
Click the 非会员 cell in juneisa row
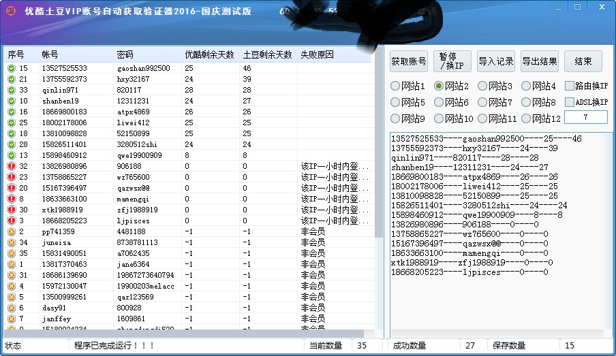[x=313, y=242]
